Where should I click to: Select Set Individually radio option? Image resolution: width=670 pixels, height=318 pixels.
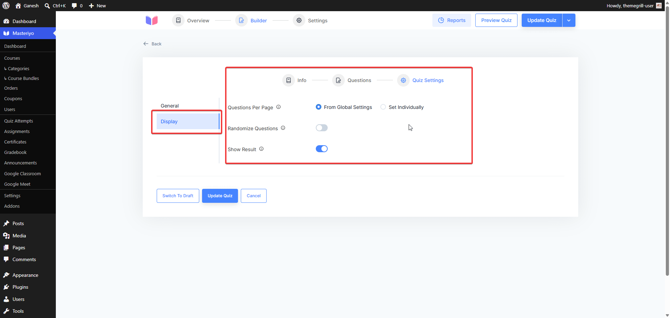click(383, 107)
